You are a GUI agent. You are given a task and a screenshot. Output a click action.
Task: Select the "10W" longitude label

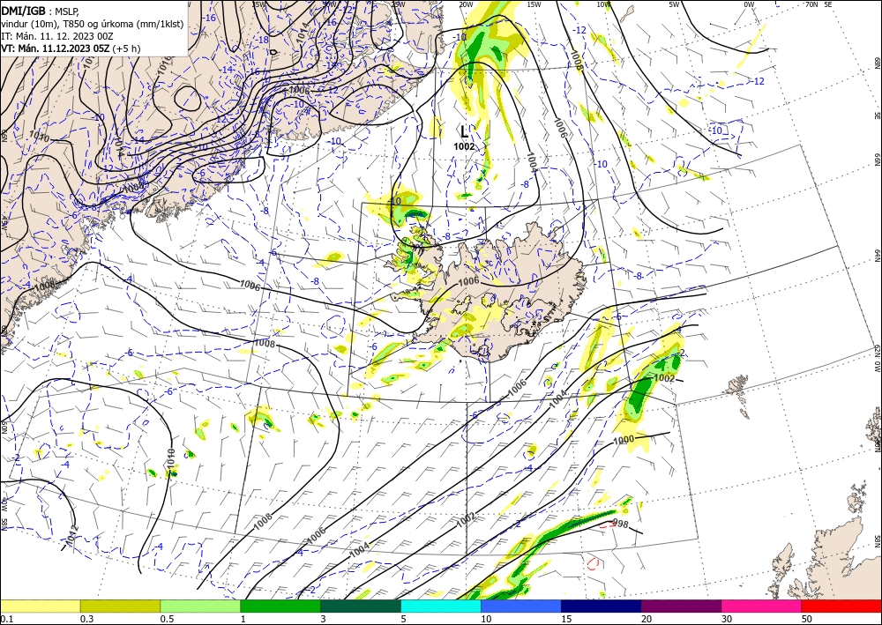(603, 4)
